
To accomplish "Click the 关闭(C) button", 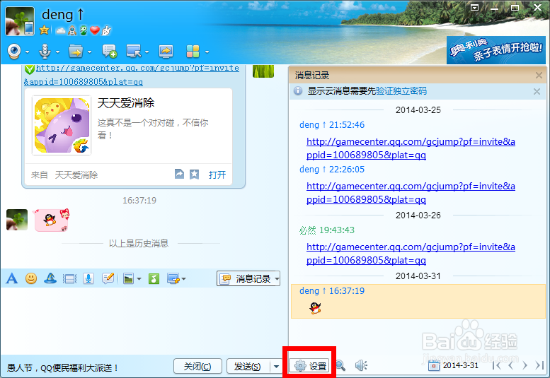I will click(197, 367).
